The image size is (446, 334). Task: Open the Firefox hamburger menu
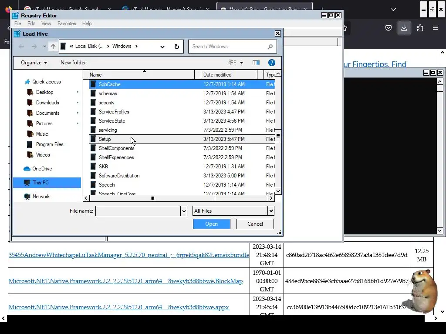[436, 28]
